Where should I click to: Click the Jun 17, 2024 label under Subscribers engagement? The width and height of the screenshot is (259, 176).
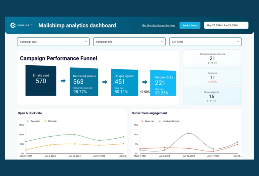tap(213, 156)
